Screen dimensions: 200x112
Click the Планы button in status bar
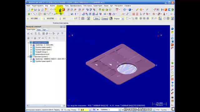74,110
